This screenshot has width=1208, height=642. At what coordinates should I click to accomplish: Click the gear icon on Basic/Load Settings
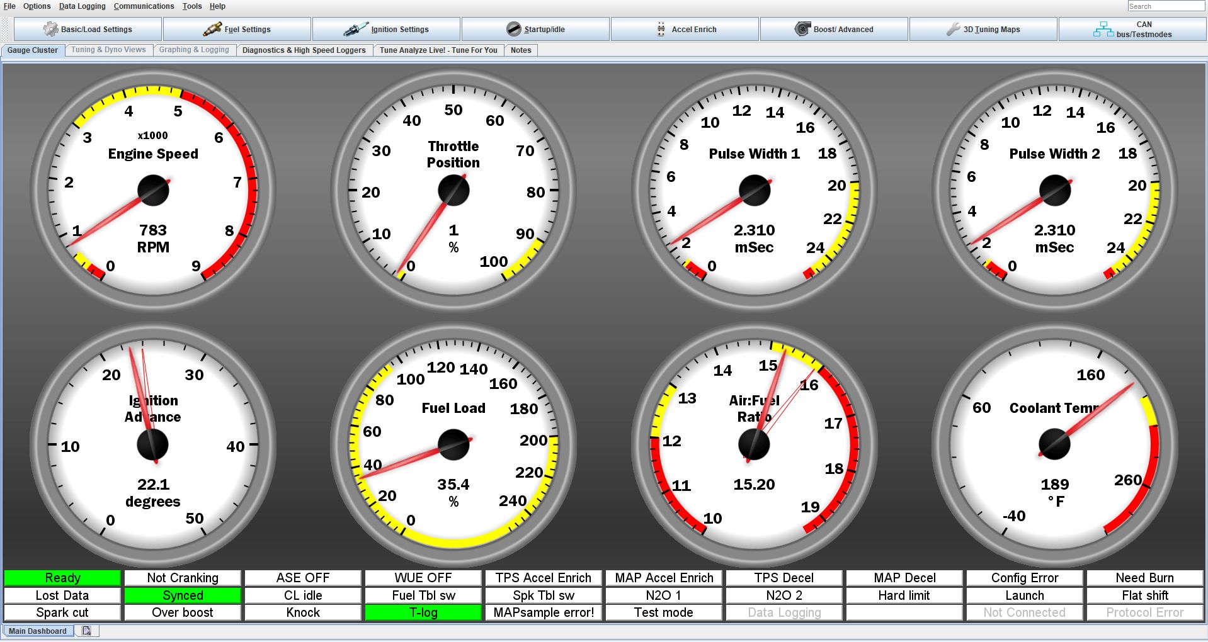point(50,29)
